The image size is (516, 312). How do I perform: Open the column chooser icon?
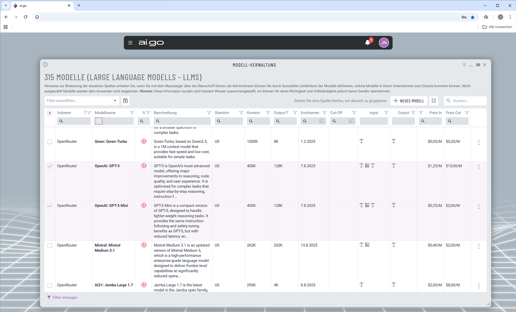click(x=434, y=101)
